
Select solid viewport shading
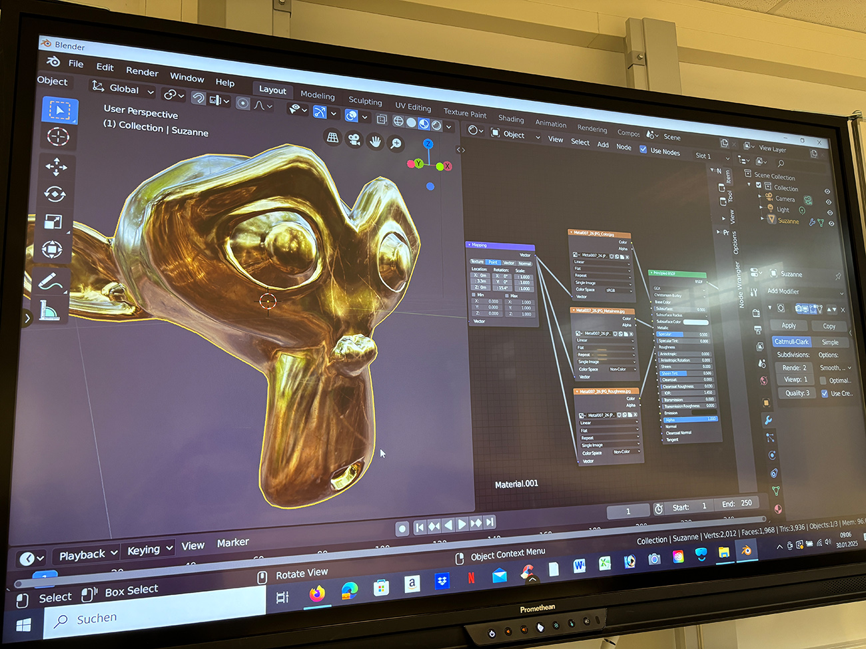pos(411,122)
